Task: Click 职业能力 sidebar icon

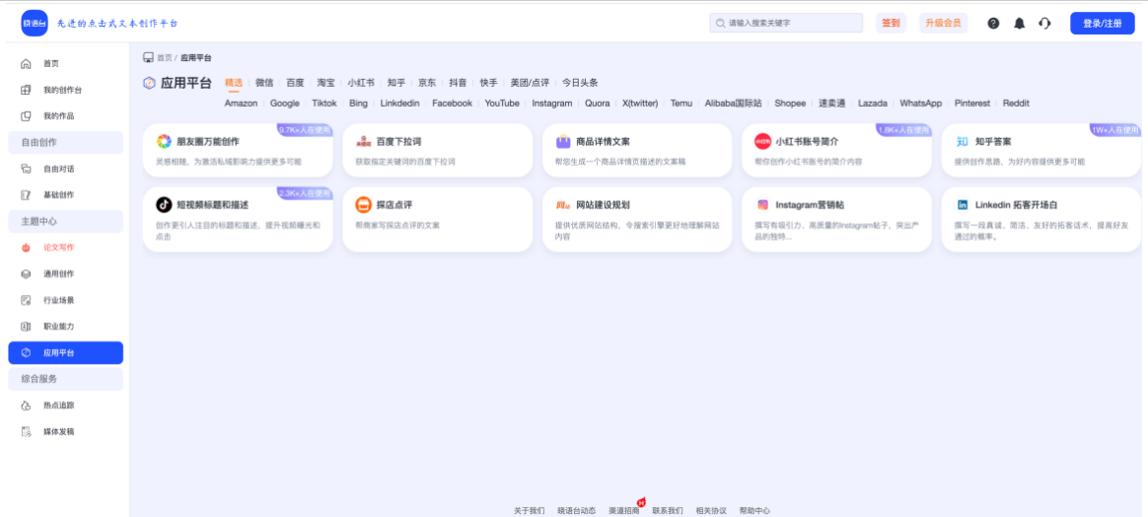Action: tap(27, 327)
